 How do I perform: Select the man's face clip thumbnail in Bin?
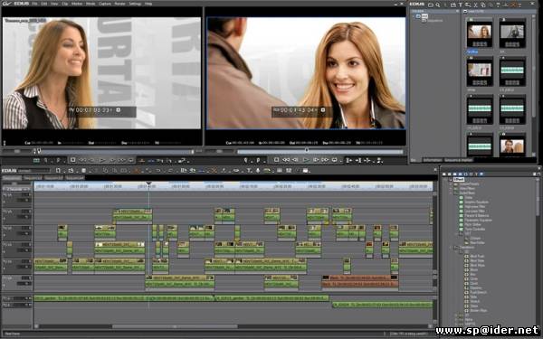click(512, 146)
